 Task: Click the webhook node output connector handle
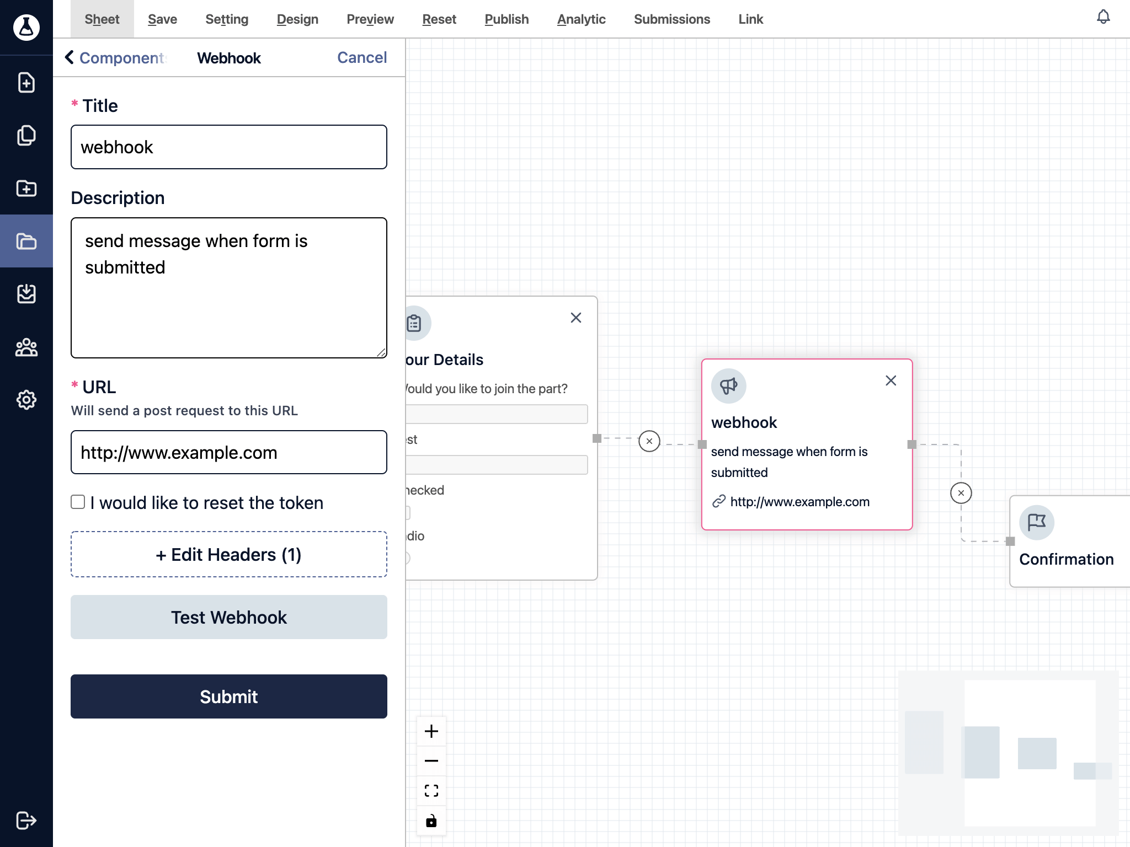pos(912,444)
